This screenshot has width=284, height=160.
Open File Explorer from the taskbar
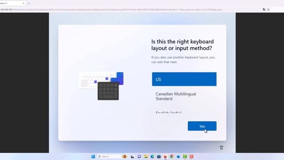[x=146, y=156]
